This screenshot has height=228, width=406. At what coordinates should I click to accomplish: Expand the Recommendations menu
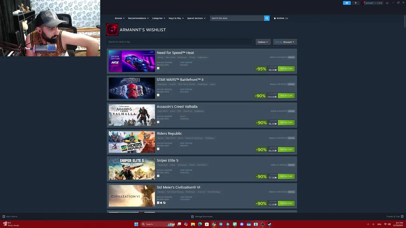click(138, 18)
